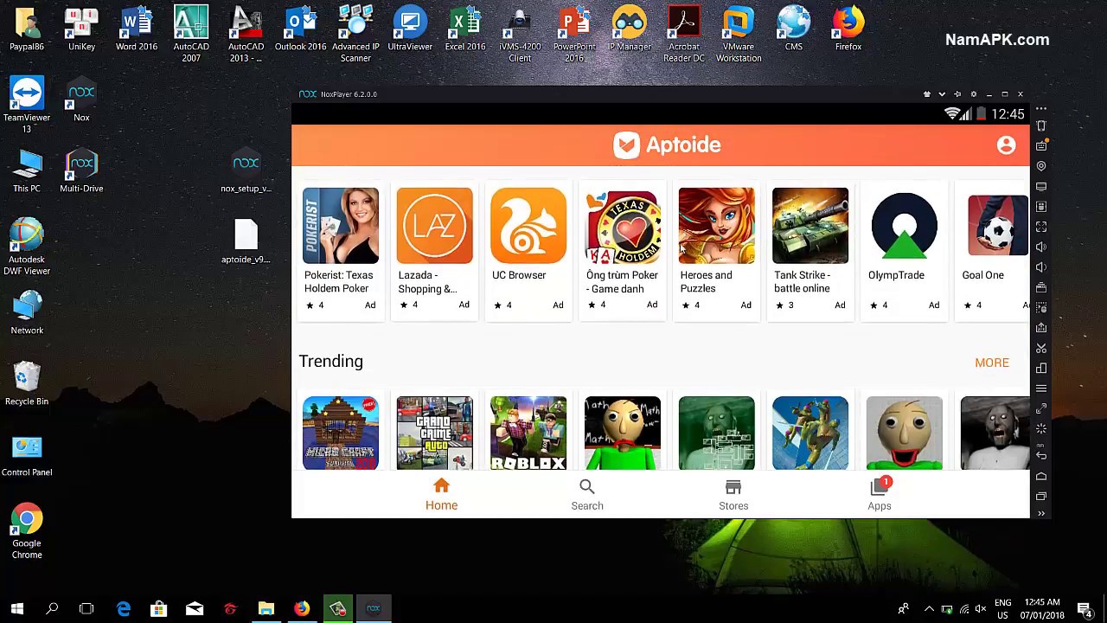The width and height of the screenshot is (1107, 623).
Task: Click MORE link beside Trending
Action: tap(992, 363)
